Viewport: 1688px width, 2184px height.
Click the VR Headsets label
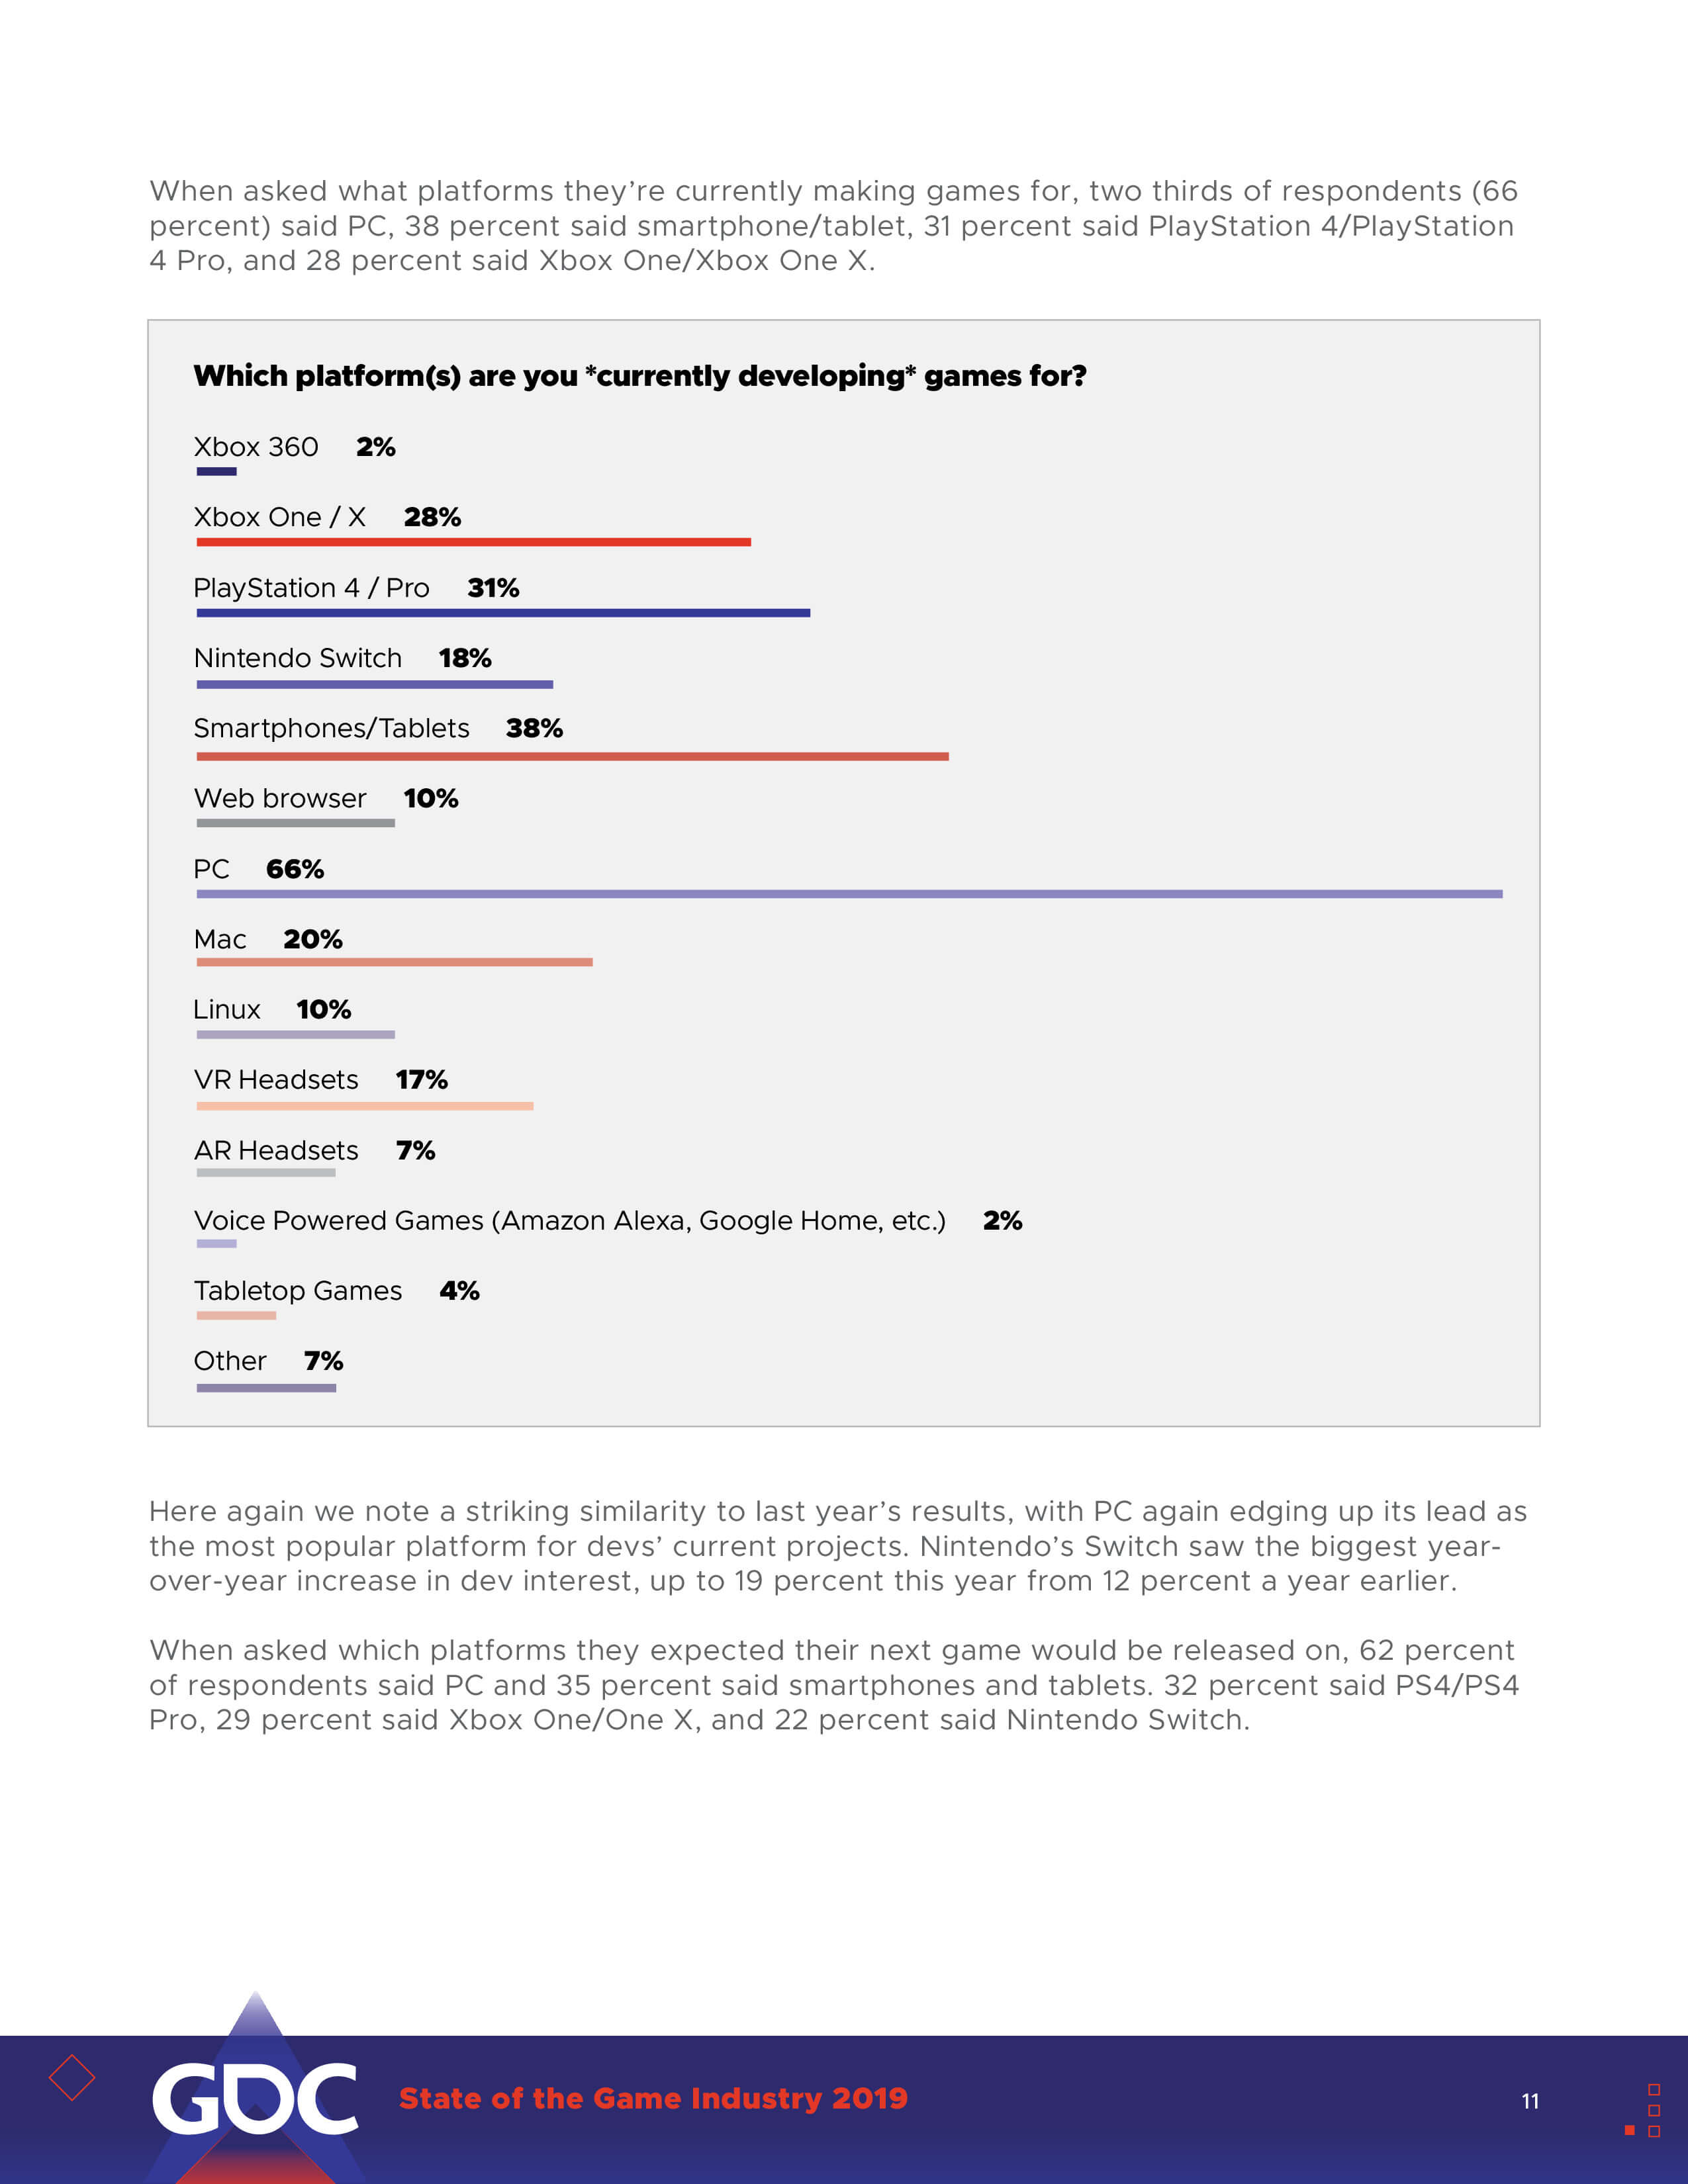[276, 1080]
